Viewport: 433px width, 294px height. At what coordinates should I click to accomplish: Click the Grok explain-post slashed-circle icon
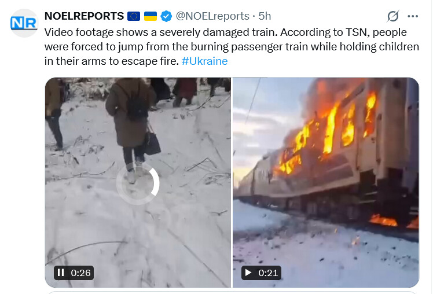pos(392,16)
